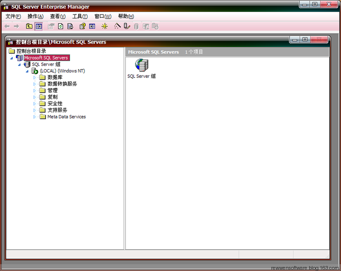Collapse the Microsoft SQL Servers node
This screenshot has height=271, width=341.
(11, 58)
